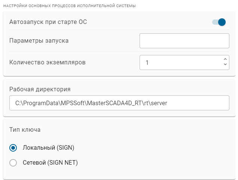Click the Настройки основных процессов section header
The width and height of the screenshot is (238, 180).
[69, 6]
